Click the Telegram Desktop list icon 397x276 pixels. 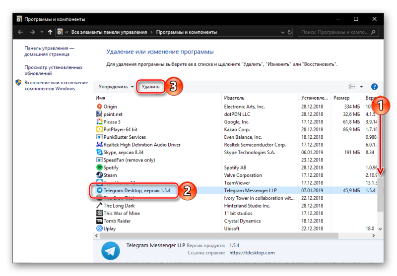pos(99,190)
